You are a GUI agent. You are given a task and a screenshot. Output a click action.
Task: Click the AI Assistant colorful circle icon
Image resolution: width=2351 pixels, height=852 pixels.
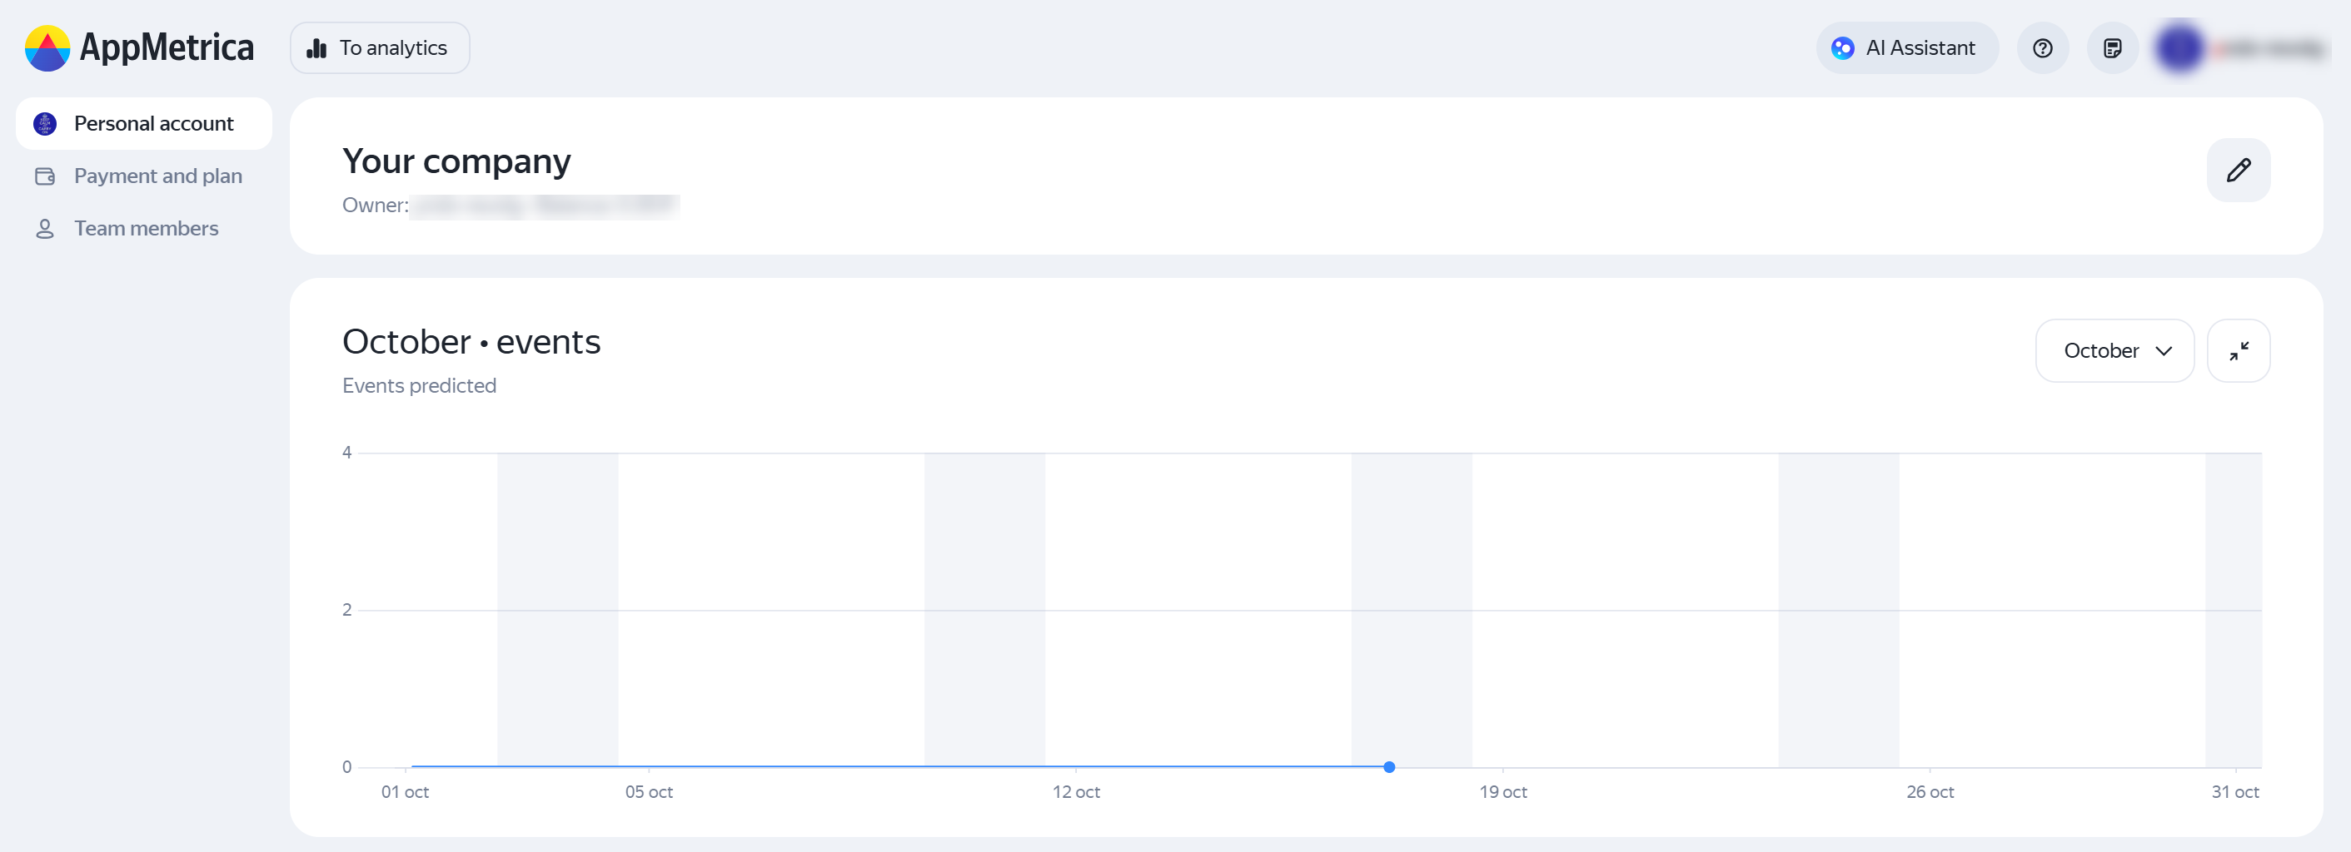[x=1843, y=48]
